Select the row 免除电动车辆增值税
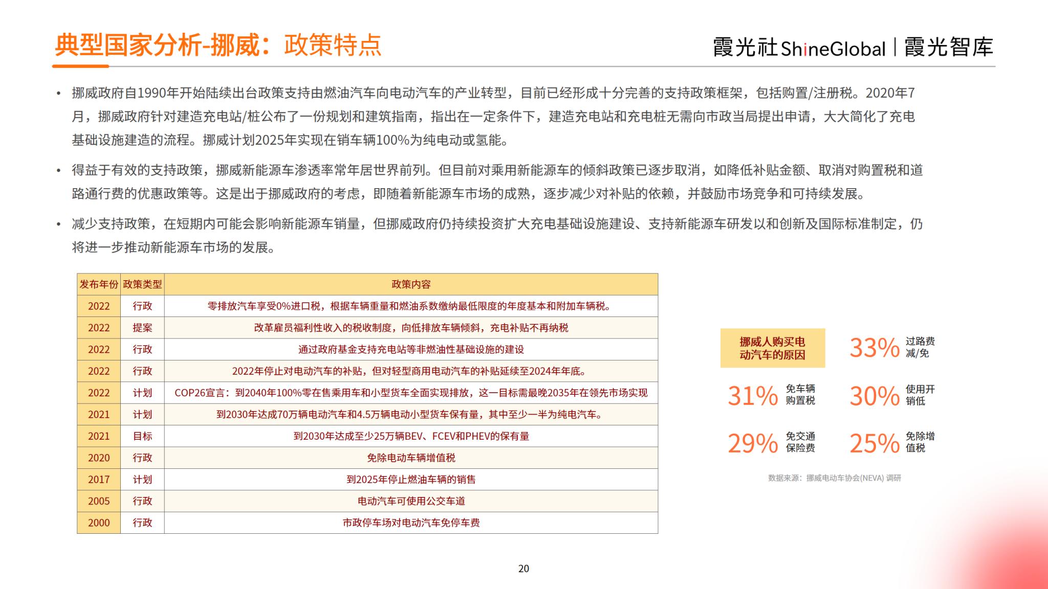Screen dimensions: 1048x589 (411, 458)
